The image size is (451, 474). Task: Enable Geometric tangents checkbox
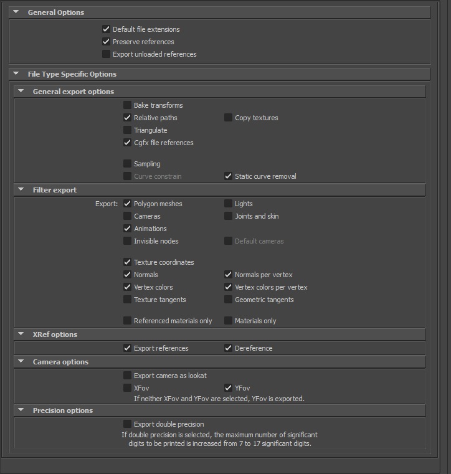[229, 300]
